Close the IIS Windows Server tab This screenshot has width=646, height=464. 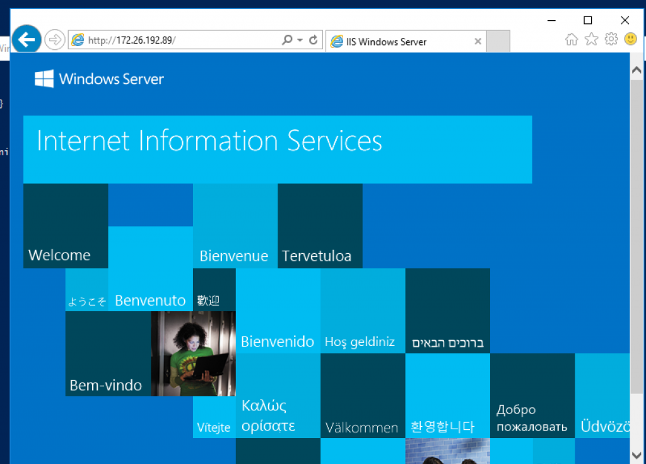[x=478, y=41]
